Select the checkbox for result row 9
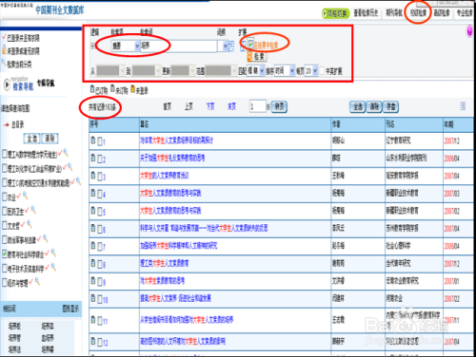Screen dimensions: 476x357 point(100,281)
